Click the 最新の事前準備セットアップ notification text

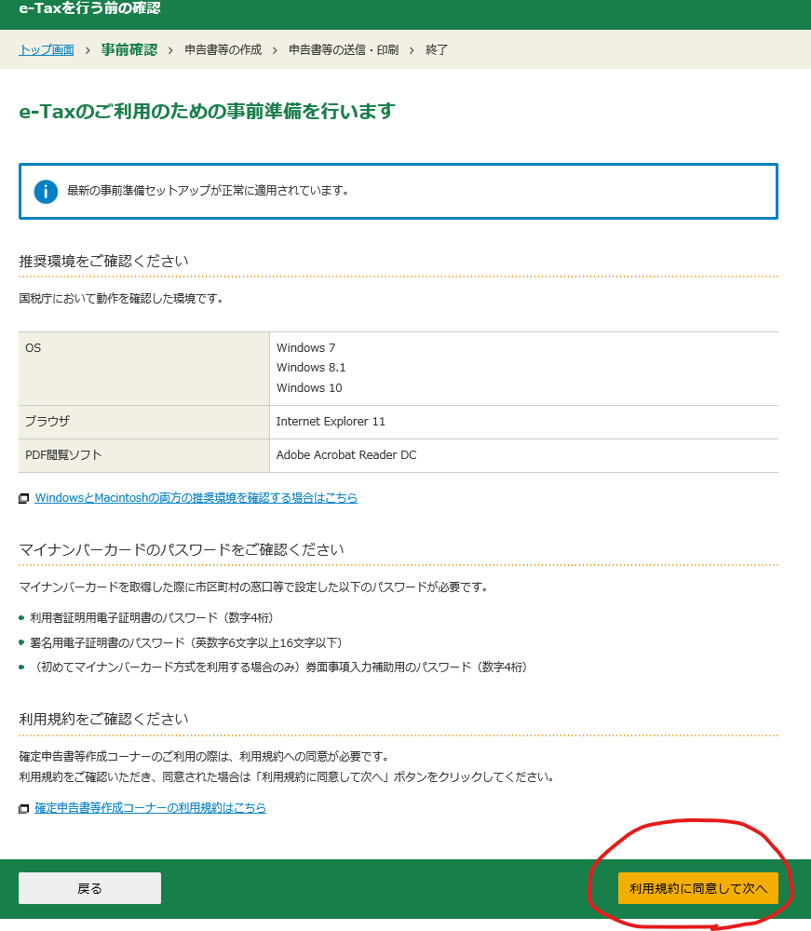(208, 191)
